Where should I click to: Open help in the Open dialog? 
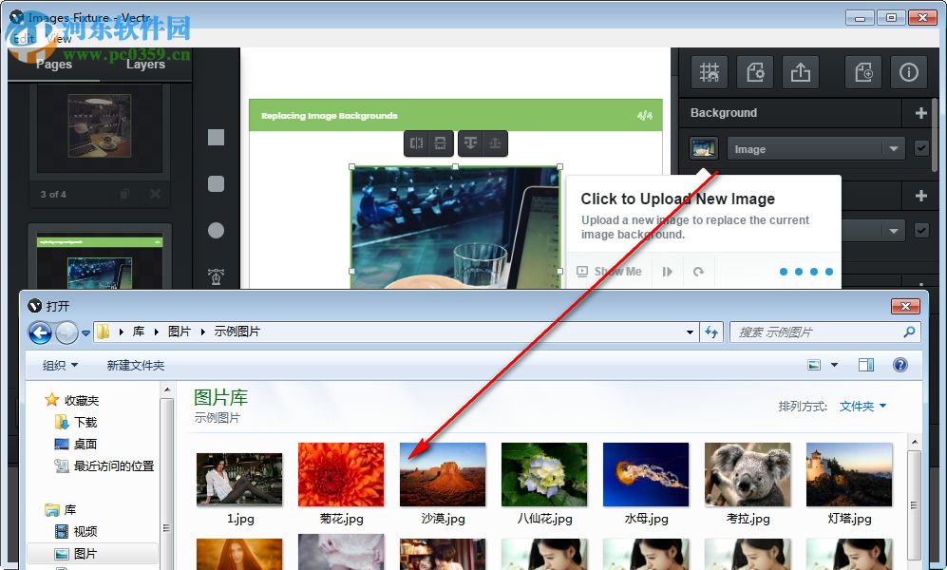tap(900, 365)
